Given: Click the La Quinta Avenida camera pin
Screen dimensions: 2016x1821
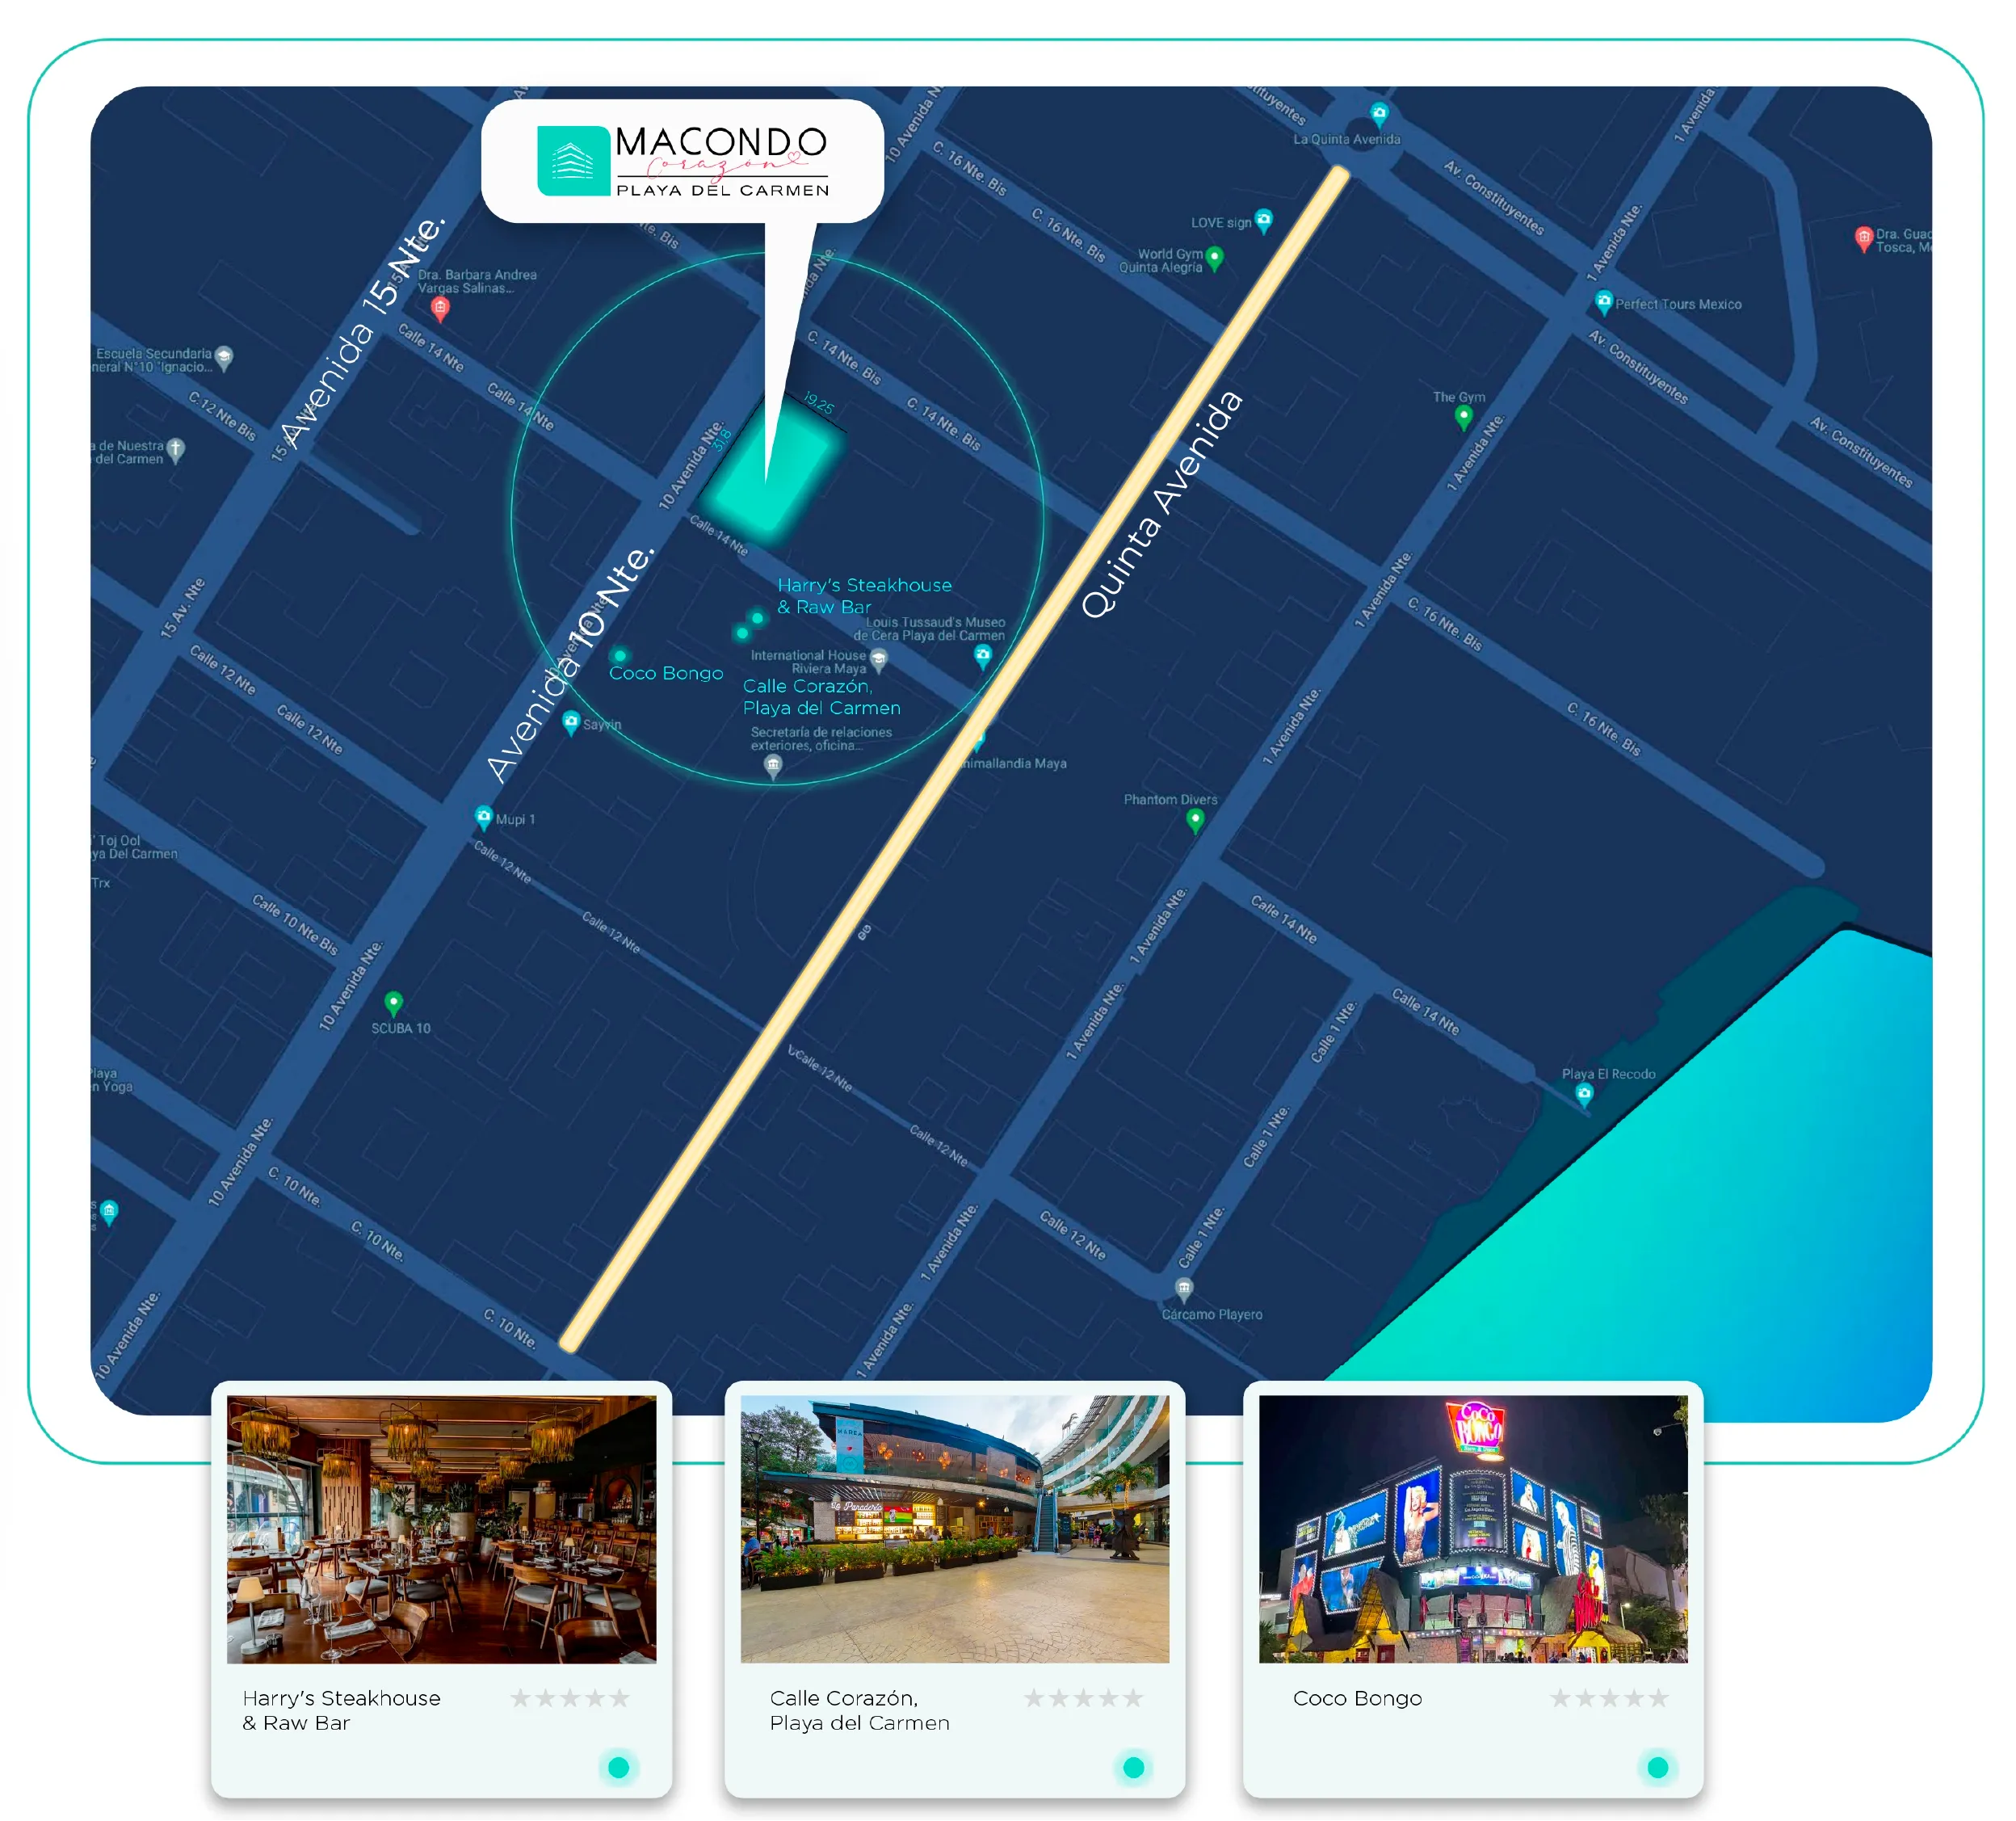Looking at the screenshot, I should point(1379,113).
